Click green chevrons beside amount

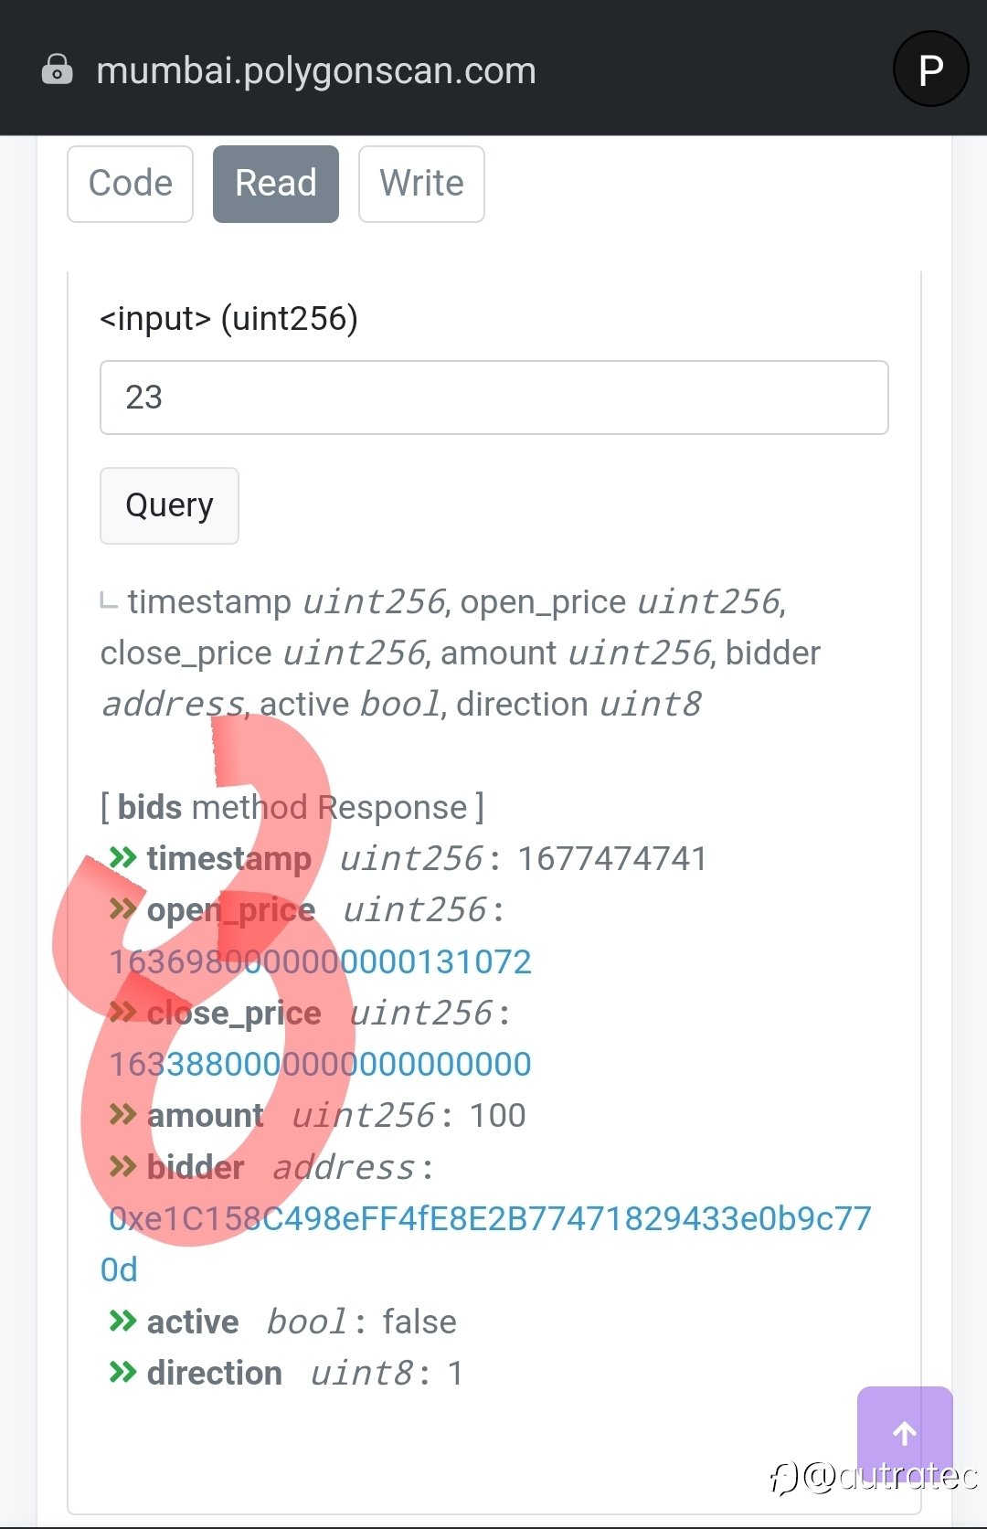coord(122,1115)
